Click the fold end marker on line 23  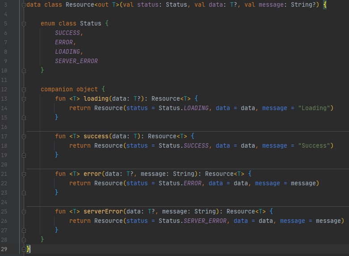click(x=24, y=193)
